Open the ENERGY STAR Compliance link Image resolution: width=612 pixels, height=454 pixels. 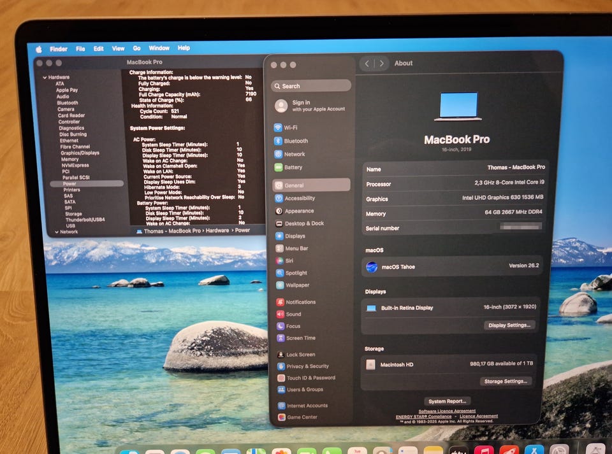pos(423,416)
